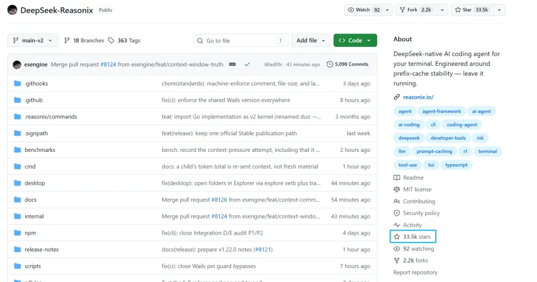This screenshot has width=537, height=282.
Task: Click the esengine commit author avatar
Action: [x=17, y=64]
